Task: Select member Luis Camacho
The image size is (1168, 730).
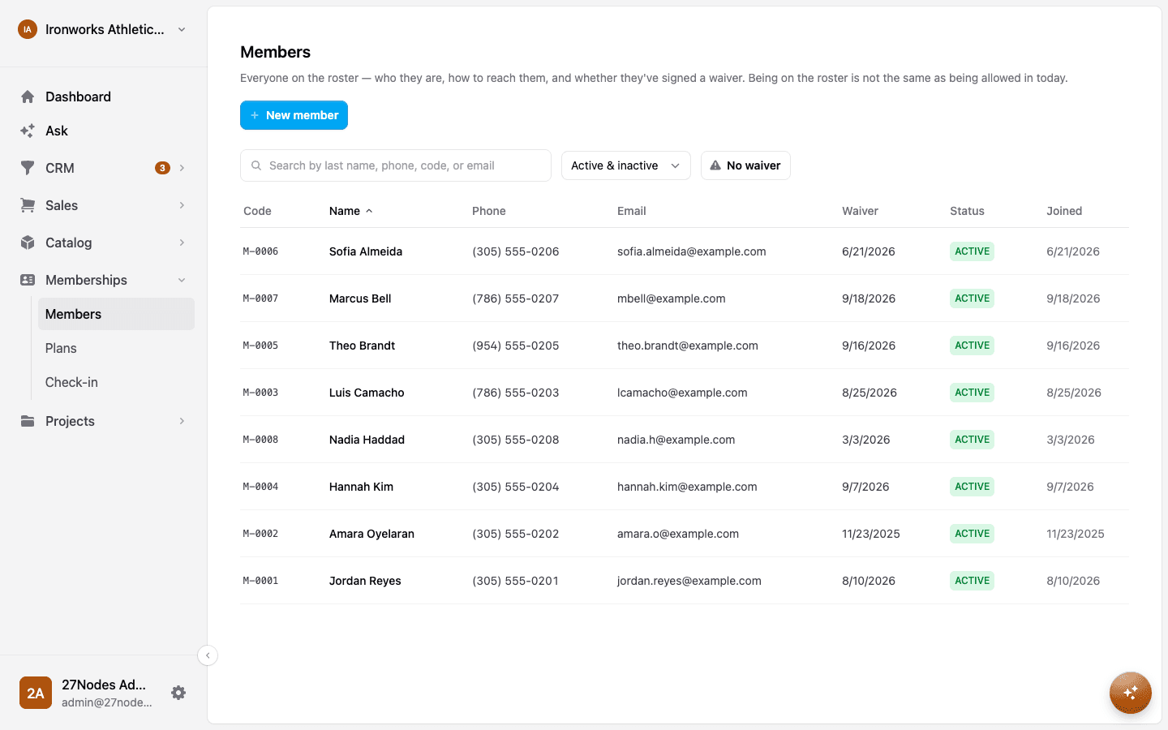Action: click(367, 393)
